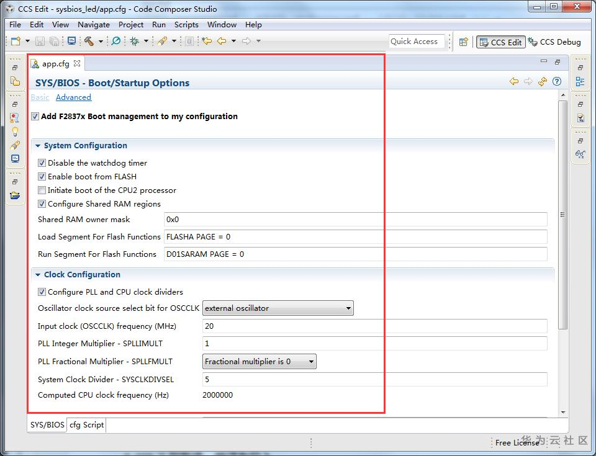Click the refresh arrows icon in editor header

(x=543, y=82)
